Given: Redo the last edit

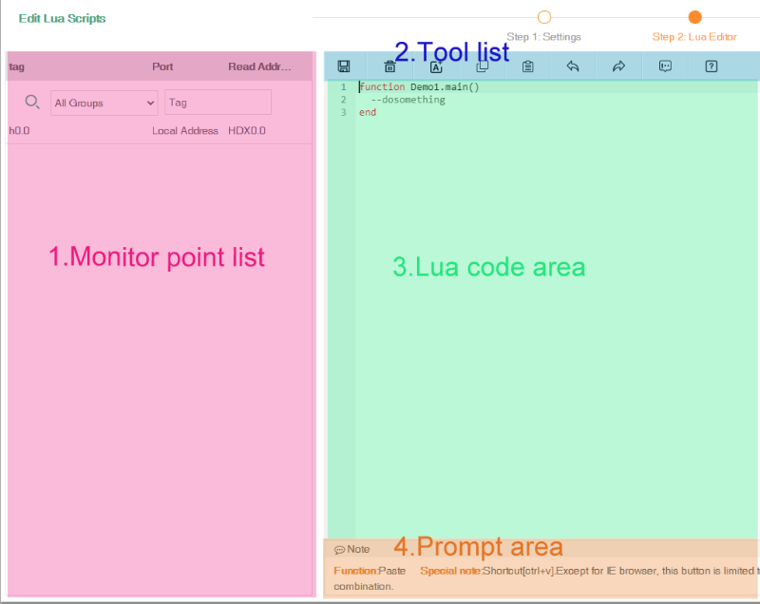Looking at the screenshot, I should (618, 66).
